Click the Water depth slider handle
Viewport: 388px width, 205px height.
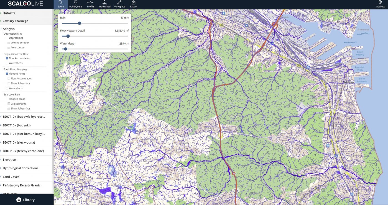66,49
